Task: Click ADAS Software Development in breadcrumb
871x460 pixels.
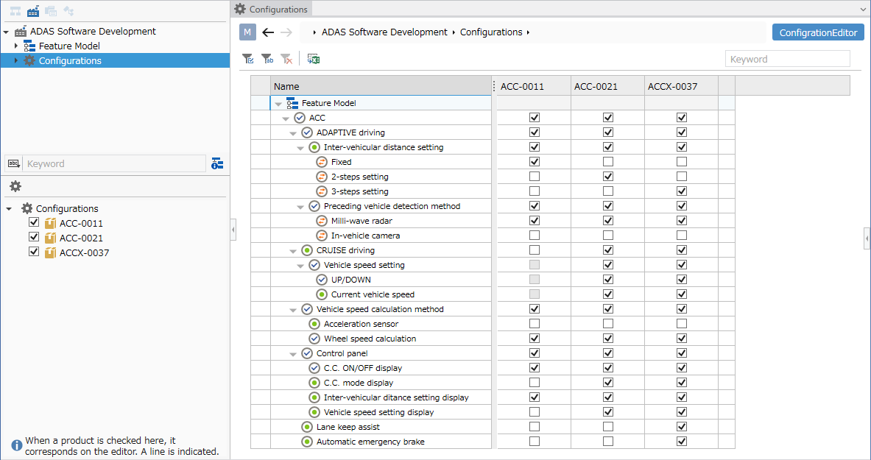Action: coord(384,32)
